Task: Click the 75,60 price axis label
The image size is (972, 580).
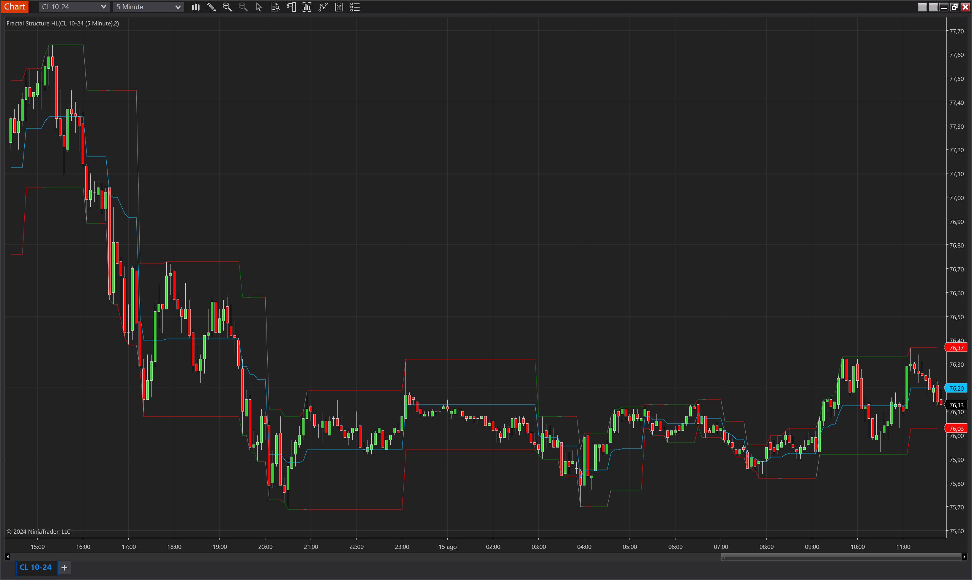Action: 956,531
